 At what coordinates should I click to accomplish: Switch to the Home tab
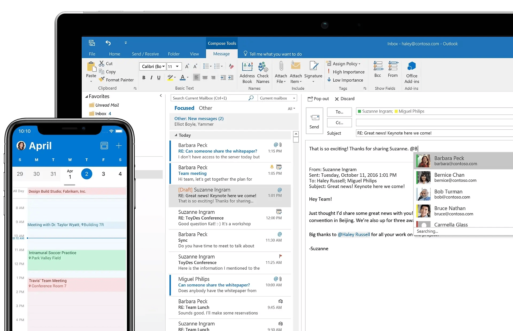pos(115,54)
